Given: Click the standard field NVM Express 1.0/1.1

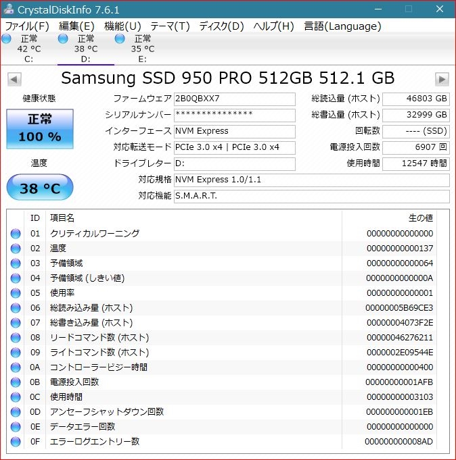Looking at the screenshot, I should 311,180.
